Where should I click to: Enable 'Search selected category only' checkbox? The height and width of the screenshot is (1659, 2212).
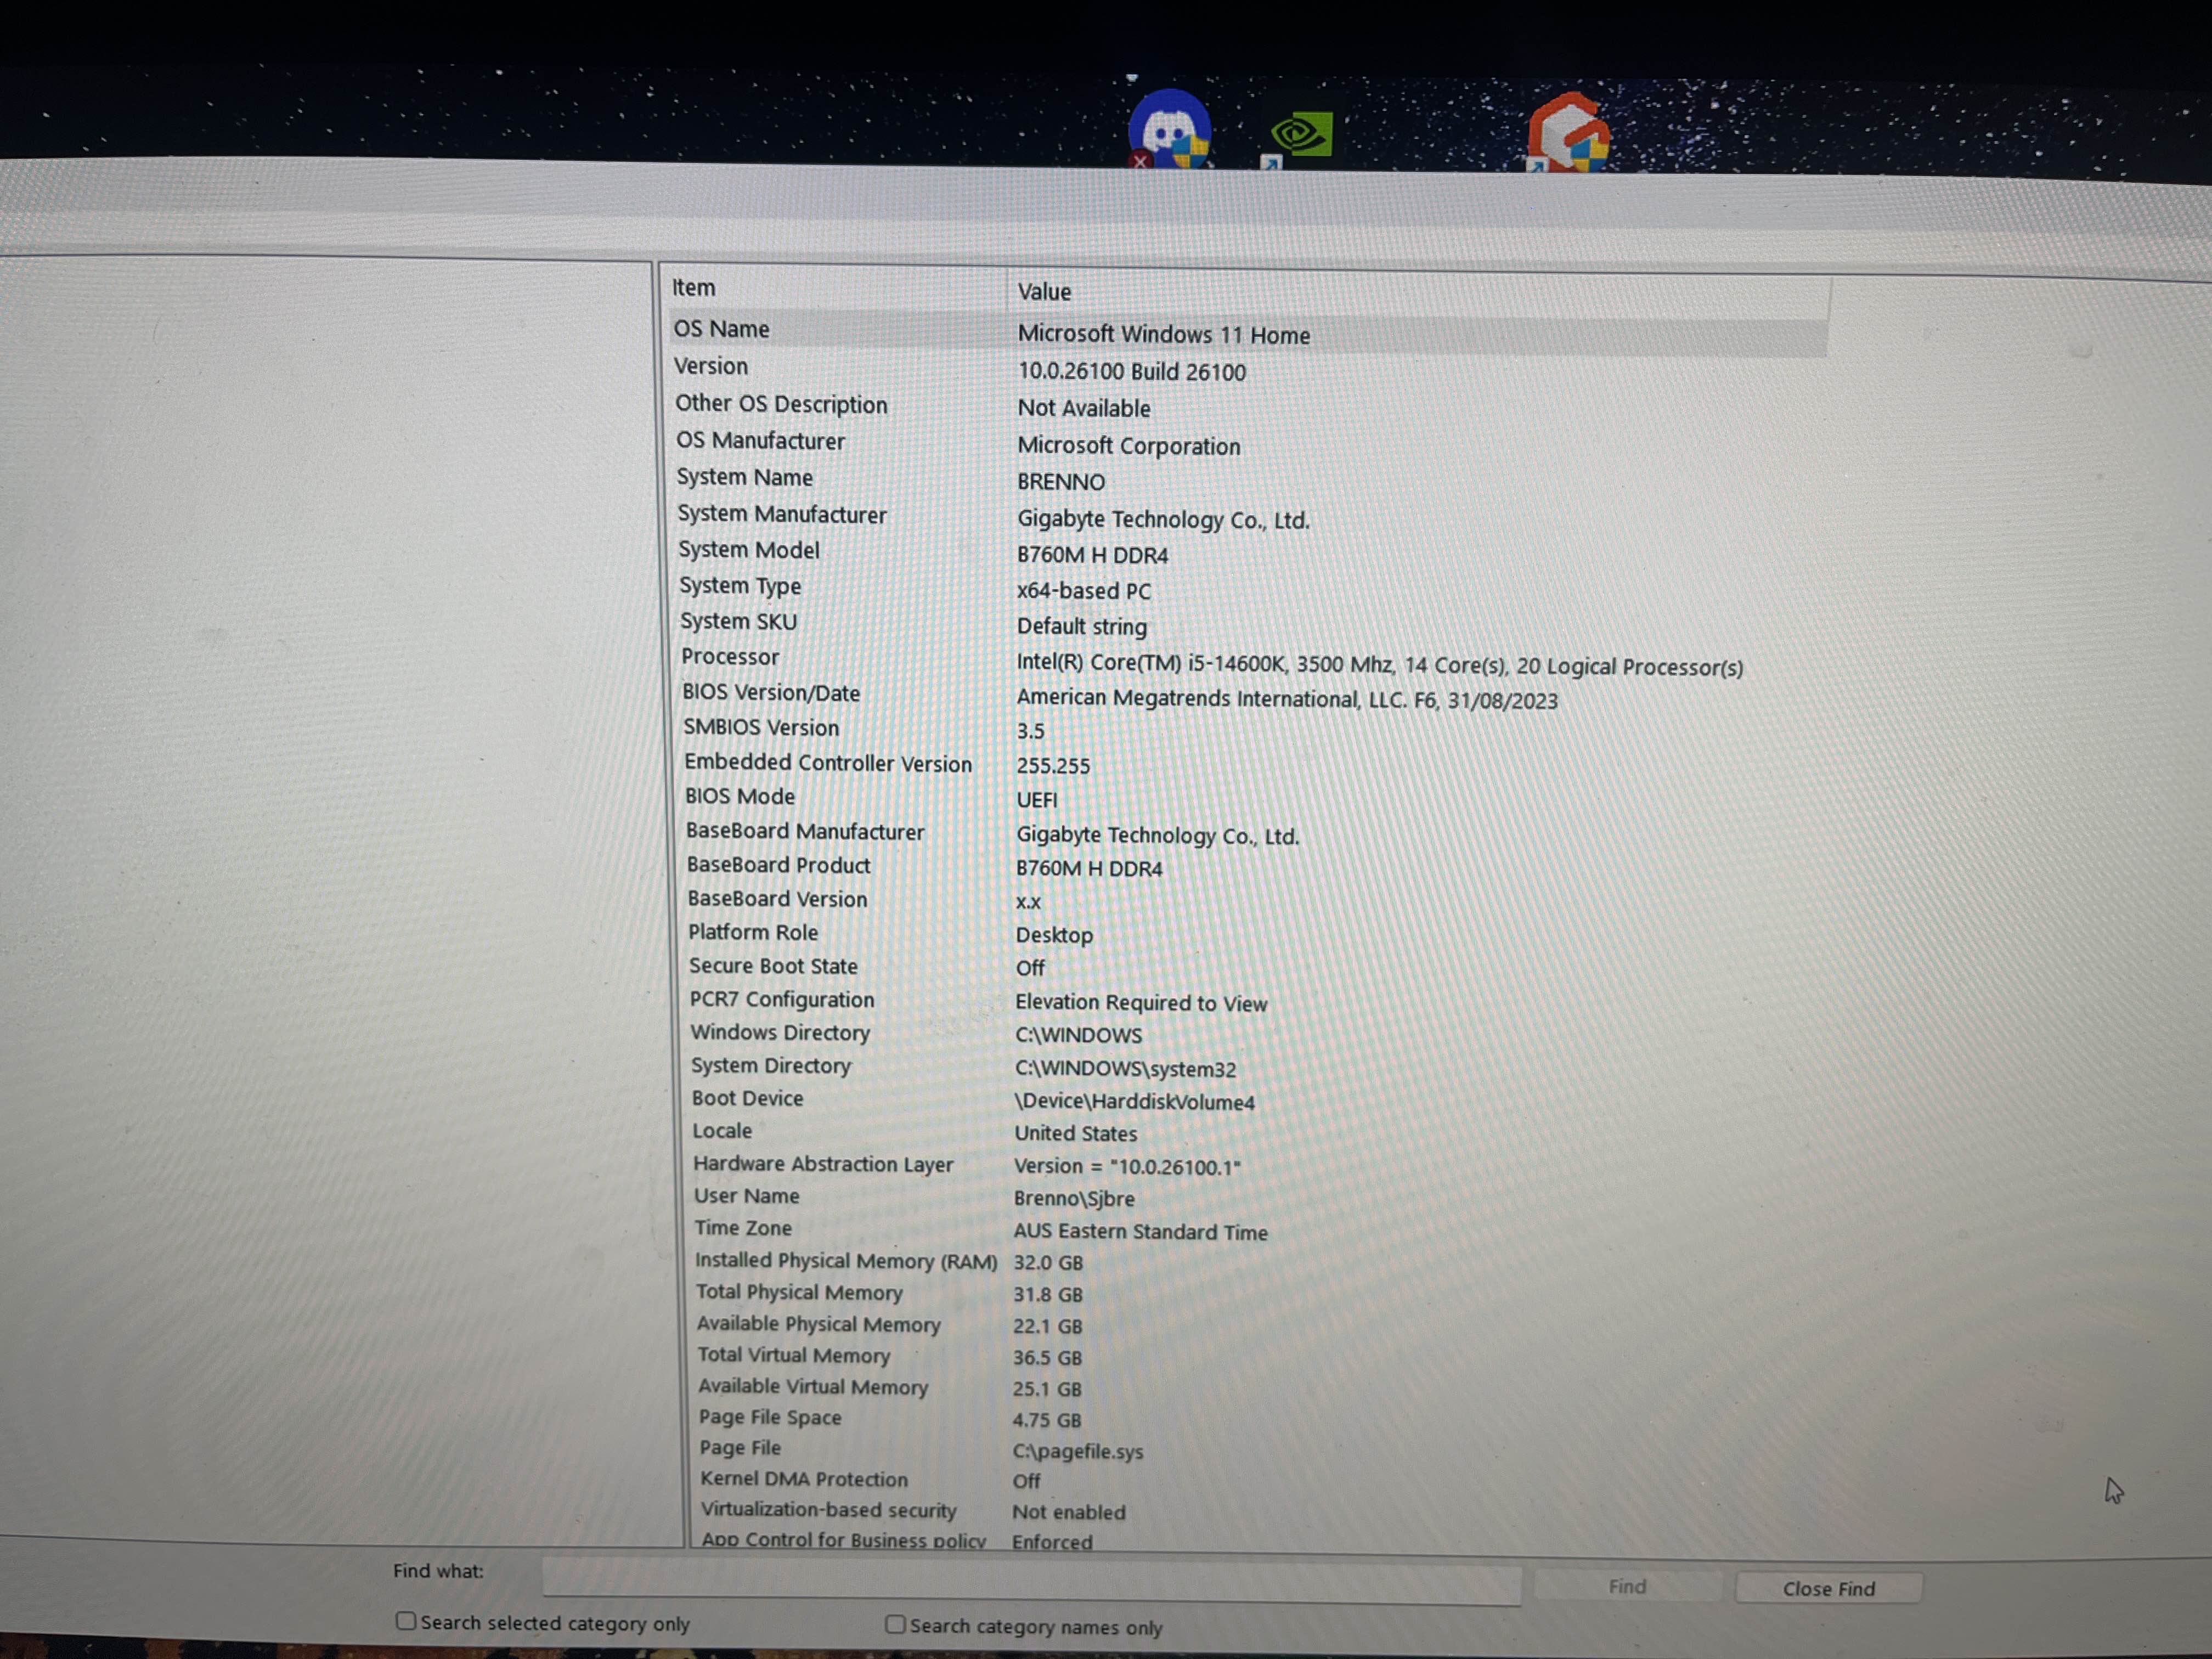click(x=406, y=1621)
